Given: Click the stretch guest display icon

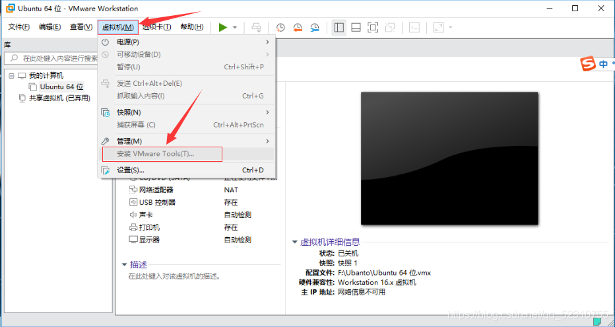Looking at the screenshot, I should (438, 28).
